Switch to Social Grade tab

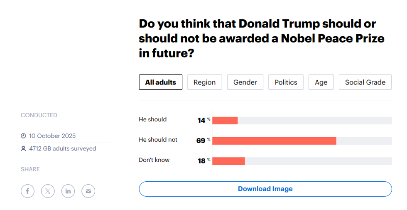[365, 82]
